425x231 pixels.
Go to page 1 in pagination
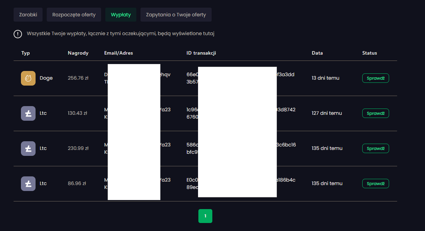(x=205, y=216)
